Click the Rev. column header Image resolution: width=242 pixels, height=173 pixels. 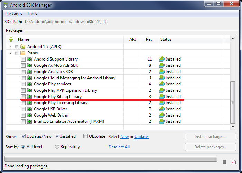point(150,39)
